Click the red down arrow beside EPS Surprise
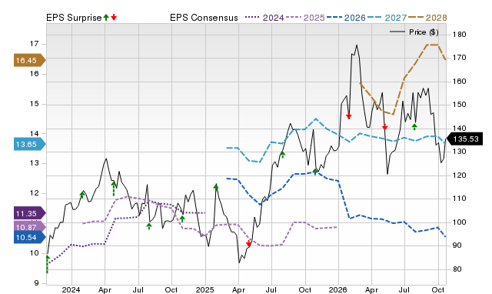This screenshot has height=294, width=492. pyautogui.click(x=114, y=17)
